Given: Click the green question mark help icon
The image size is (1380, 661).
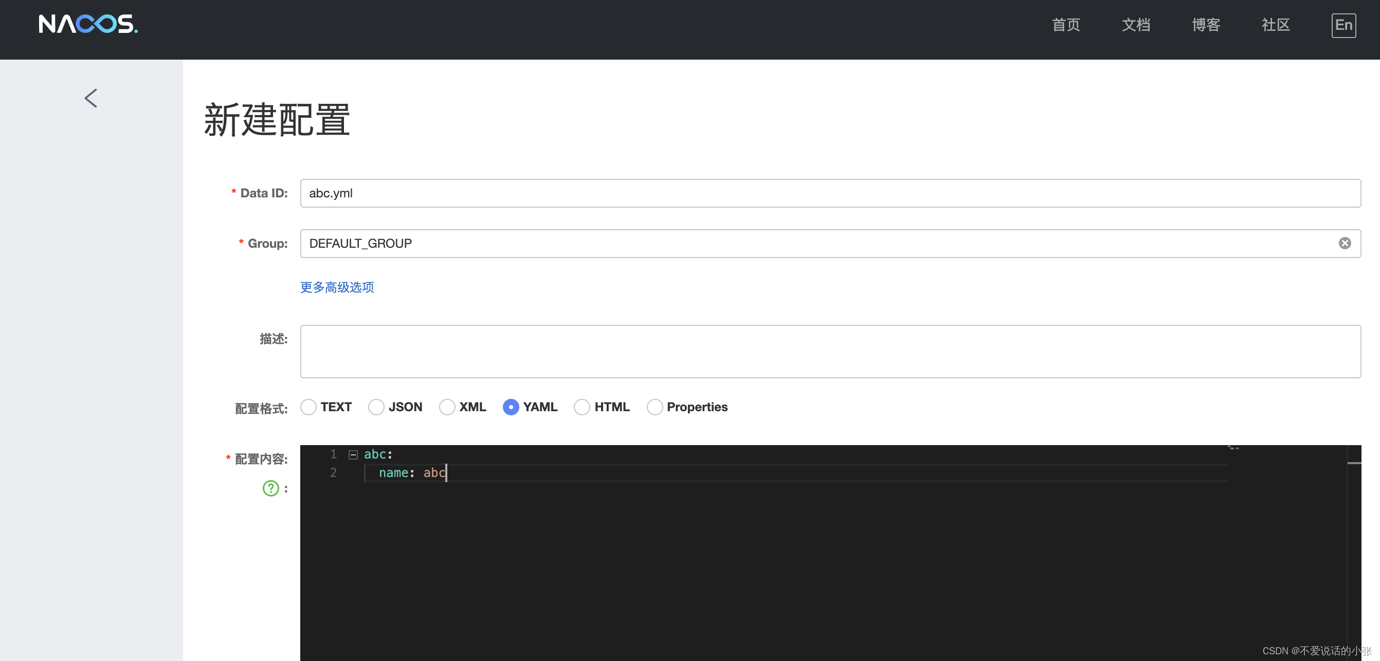Looking at the screenshot, I should click(x=270, y=488).
